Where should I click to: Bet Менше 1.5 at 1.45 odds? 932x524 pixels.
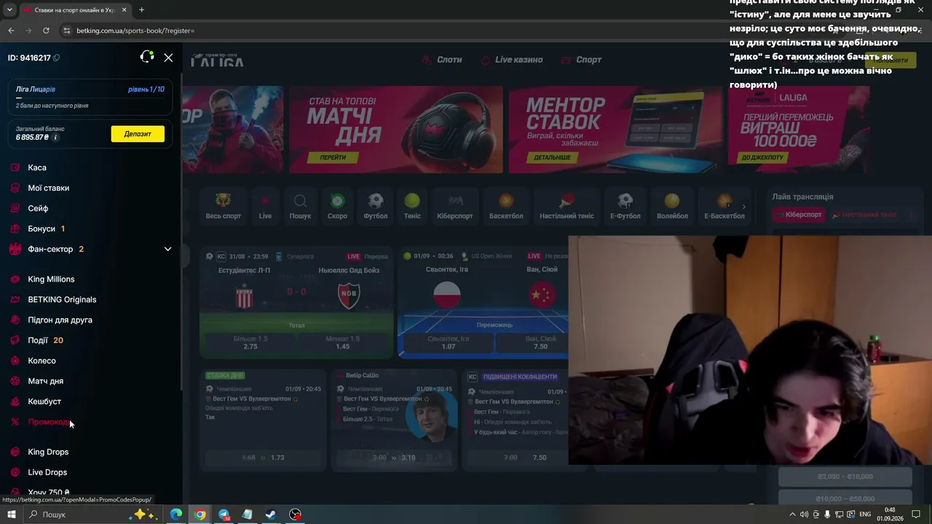pyautogui.click(x=343, y=343)
